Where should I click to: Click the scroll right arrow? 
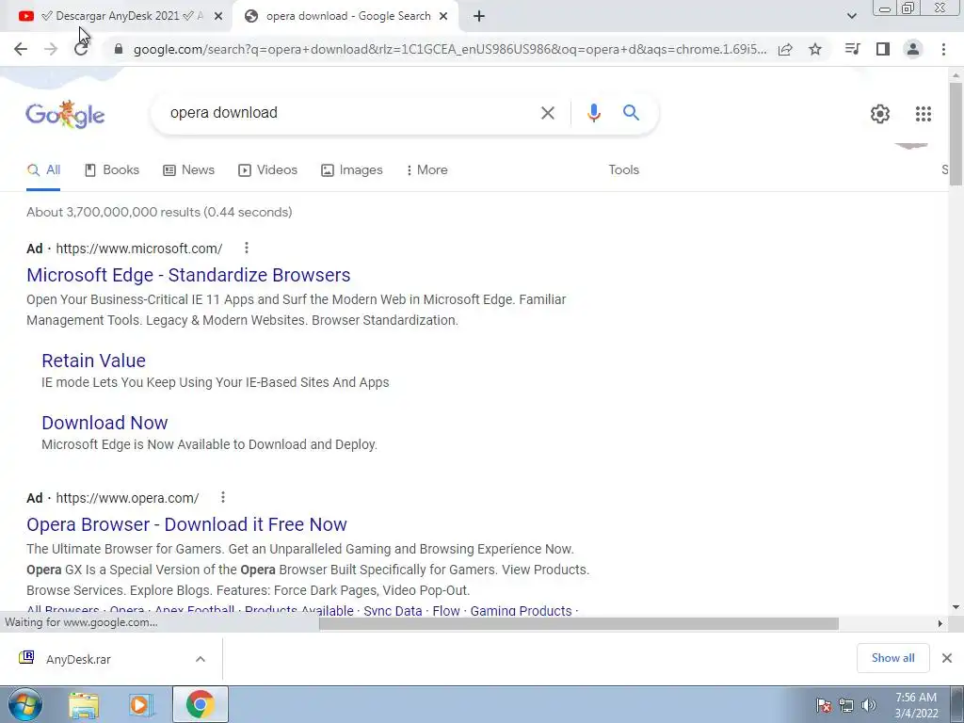click(x=940, y=623)
